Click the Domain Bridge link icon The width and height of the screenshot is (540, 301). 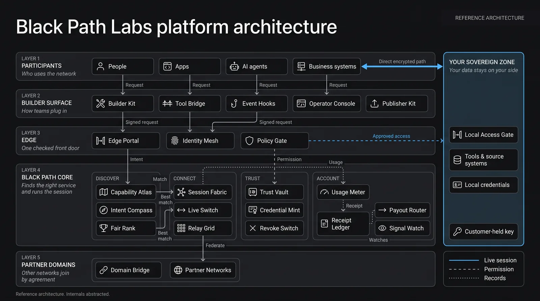click(x=104, y=270)
